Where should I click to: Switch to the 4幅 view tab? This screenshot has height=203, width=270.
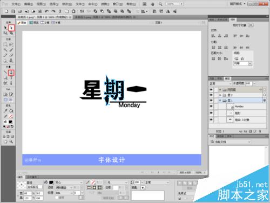(56, 23)
